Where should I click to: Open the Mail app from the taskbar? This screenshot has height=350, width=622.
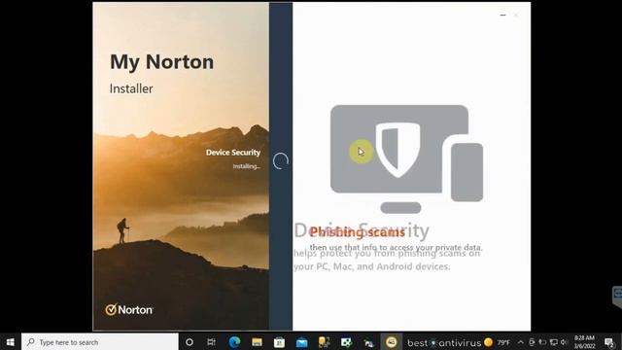click(302, 342)
